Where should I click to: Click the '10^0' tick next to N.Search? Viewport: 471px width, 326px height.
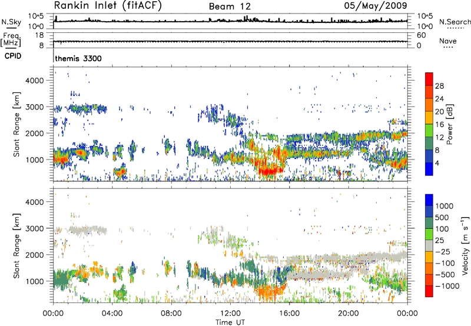tap(424, 26)
